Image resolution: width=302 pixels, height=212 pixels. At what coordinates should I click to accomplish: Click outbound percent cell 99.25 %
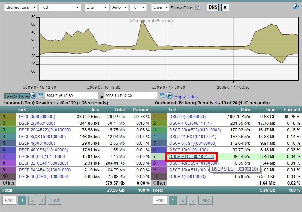coord(292,117)
